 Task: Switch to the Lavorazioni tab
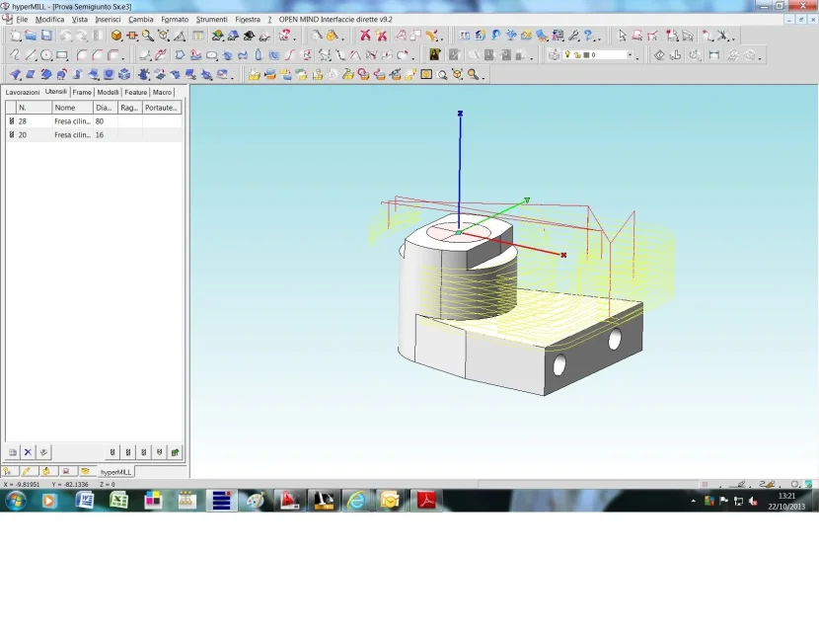coord(23,92)
